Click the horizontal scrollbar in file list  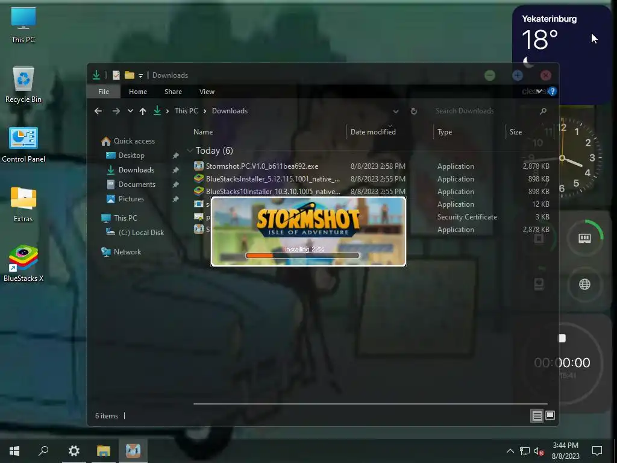(x=371, y=403)
